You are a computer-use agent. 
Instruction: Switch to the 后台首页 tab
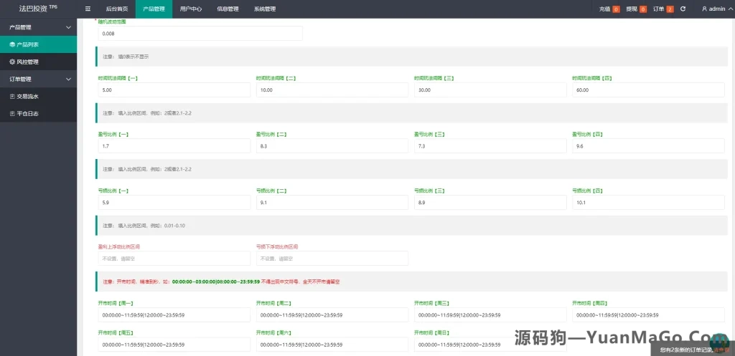click(116, 9)
